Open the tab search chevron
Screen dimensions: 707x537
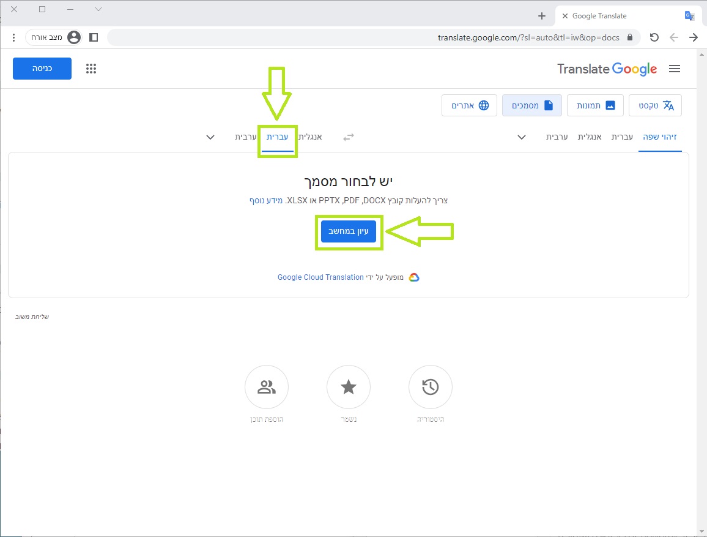click(x=98, y=9)
